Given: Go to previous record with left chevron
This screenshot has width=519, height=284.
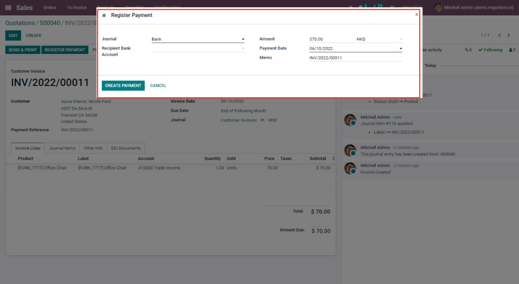Looking at the screenshot, I should click(x=499, y=36).
